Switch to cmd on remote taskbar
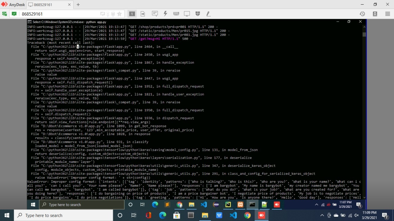Viewport: 394px width, 221px height. pos(252,205)
